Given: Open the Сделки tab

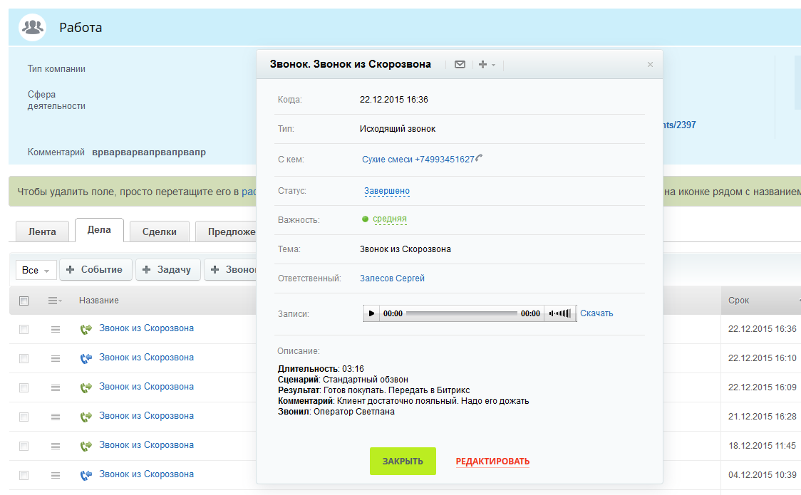Looking at the screenshot, I should [160, 231].
